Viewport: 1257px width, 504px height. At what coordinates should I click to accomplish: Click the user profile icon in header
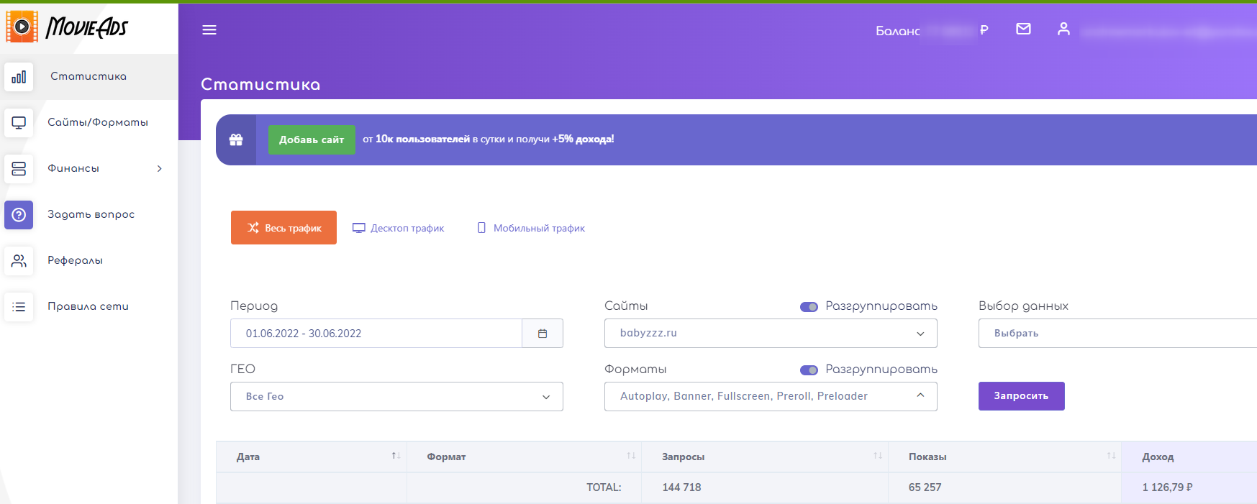point(1063,29)
